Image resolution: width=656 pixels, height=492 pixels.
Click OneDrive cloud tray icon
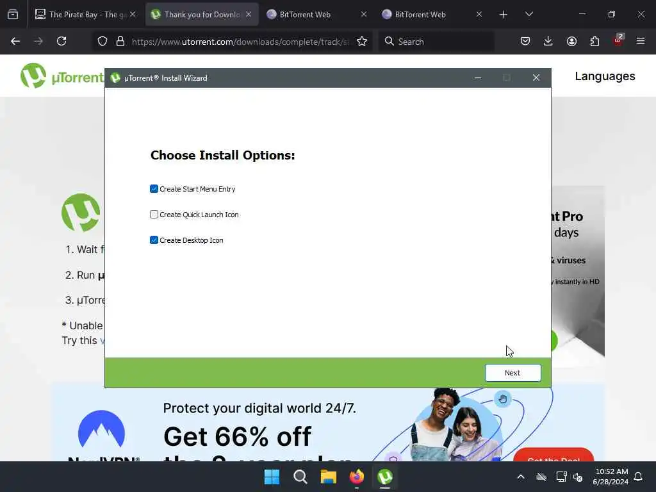(541, 477)
